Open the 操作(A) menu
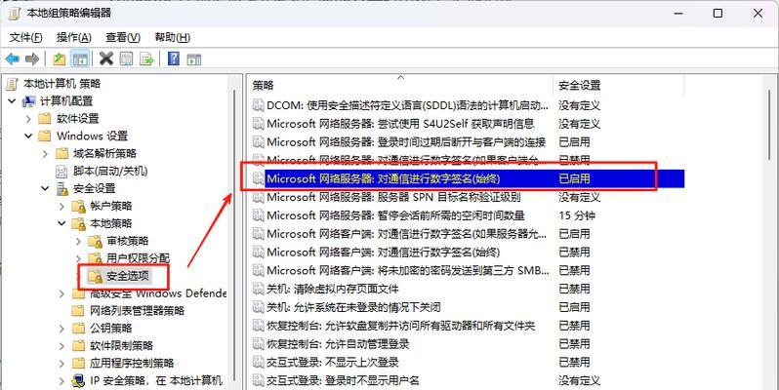This screenshot has width=779, height=390. tap(74, 37)
